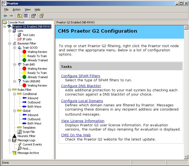This screenshot has width=189, height=166.
Task: Open the Action menu
Action: (17, 9)
